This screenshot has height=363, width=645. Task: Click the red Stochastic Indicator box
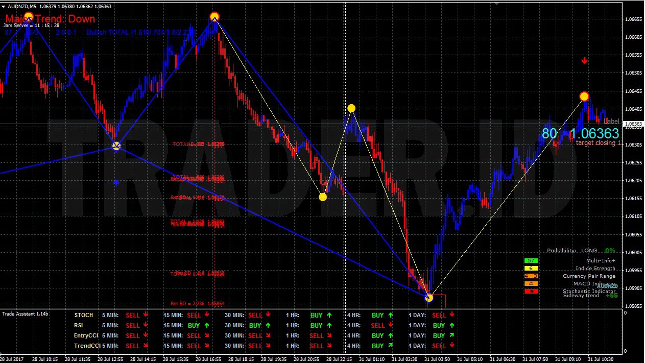(530, 291)
